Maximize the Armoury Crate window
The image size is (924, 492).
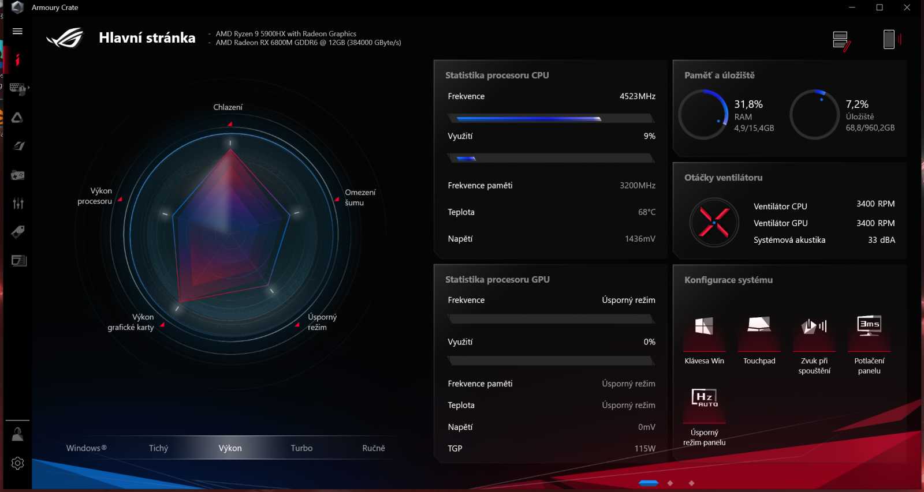tap(880, 7)
